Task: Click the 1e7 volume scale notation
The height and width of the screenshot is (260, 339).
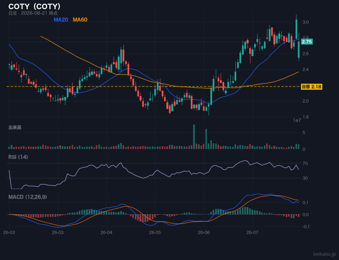Action: [297, 121]
